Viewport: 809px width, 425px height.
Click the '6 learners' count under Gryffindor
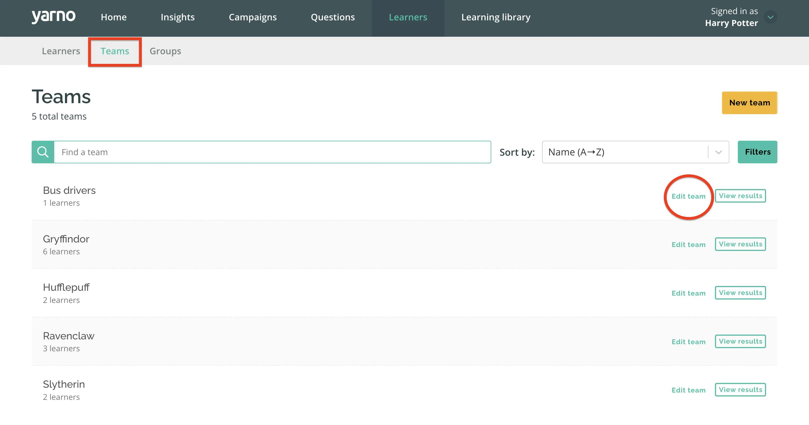click(61, 251)
